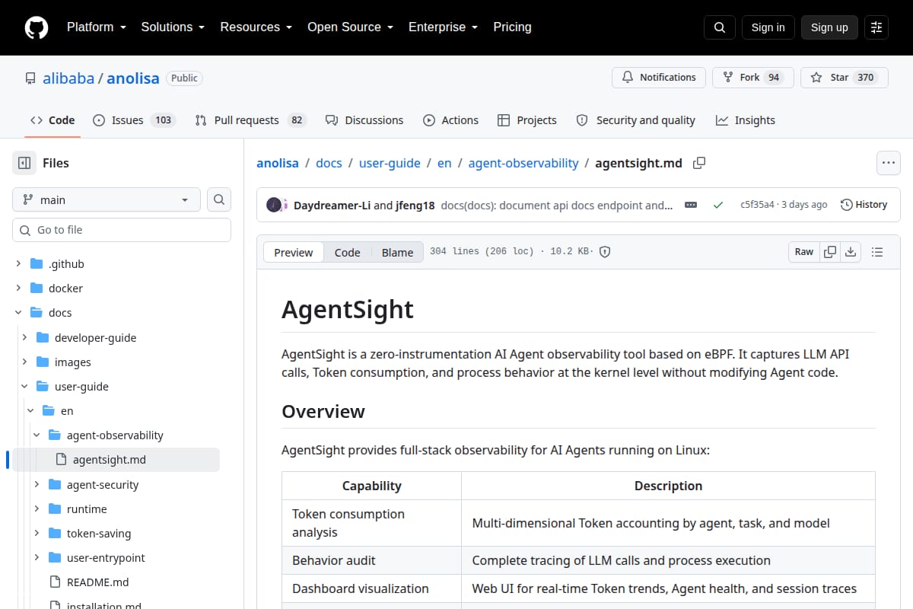This screenshot has height=609, width=913.
Task: Collapse the file tree panel icon
Action: (x=24, y=163)
